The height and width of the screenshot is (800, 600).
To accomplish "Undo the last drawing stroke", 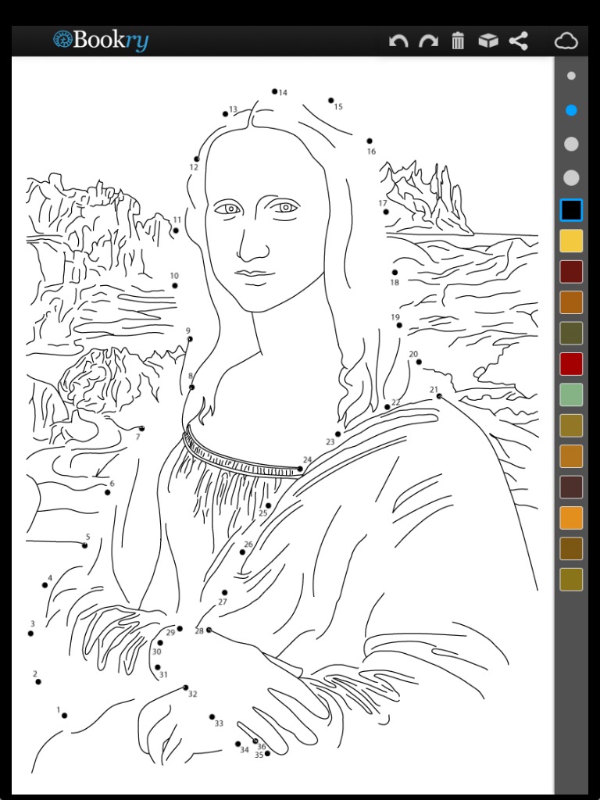I will coord(398,41).
